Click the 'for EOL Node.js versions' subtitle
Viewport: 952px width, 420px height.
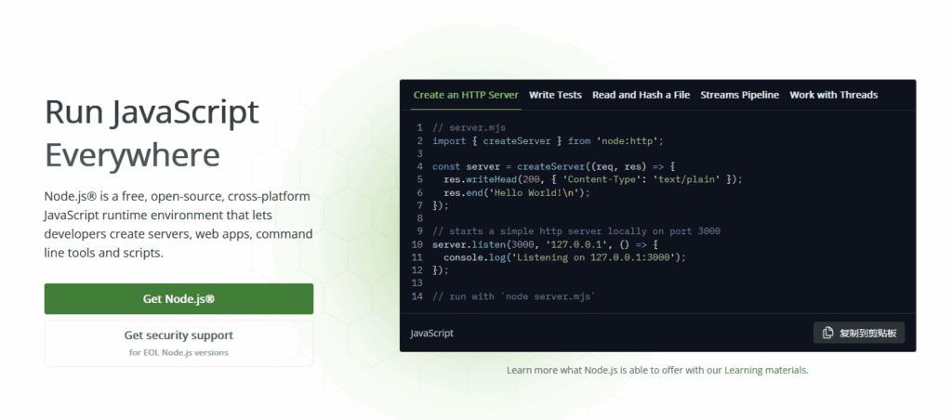pyautogui.click(x=178, y=353)
